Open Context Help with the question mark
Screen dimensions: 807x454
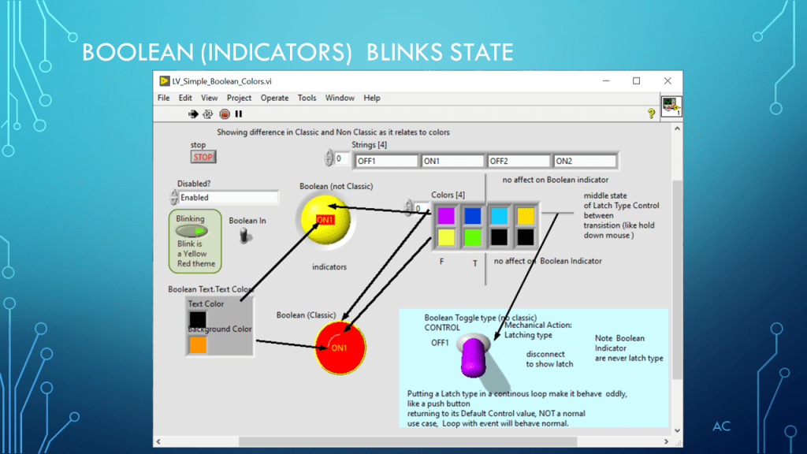tap(651, 114)
